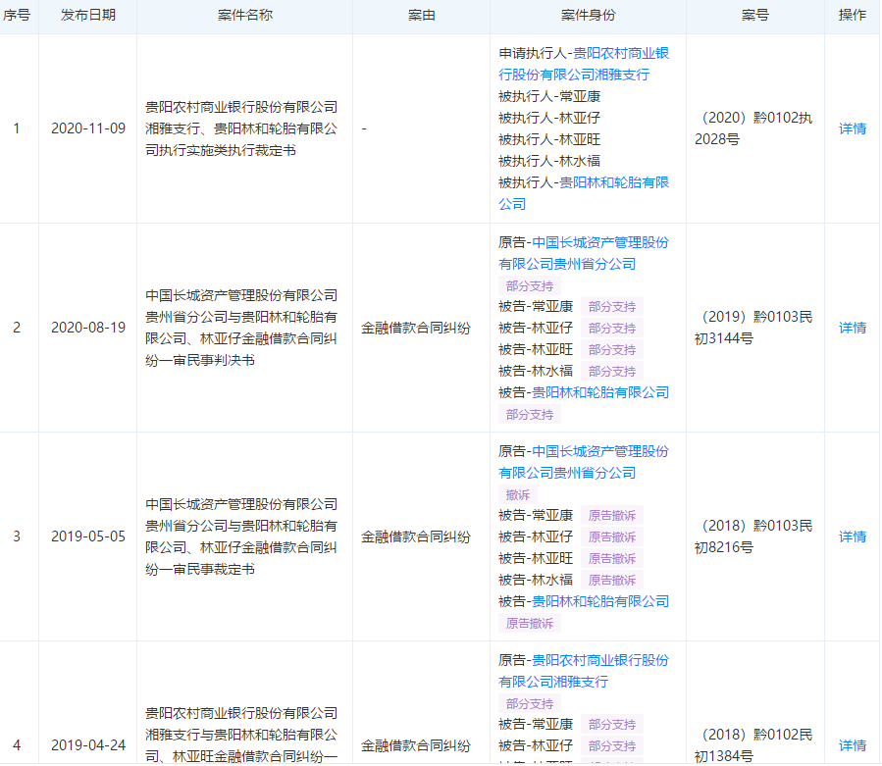Select case number (2020)黔0102执2028号
The height and width of the screenshot is (766, 882).
click(753, 128)
